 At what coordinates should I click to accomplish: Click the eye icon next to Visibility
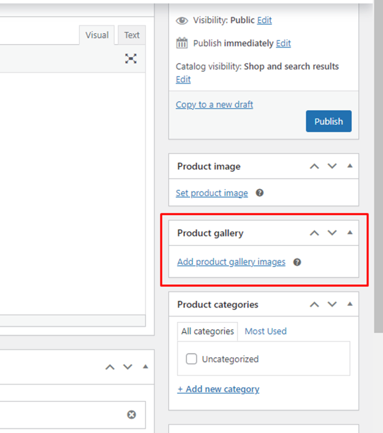182,20
